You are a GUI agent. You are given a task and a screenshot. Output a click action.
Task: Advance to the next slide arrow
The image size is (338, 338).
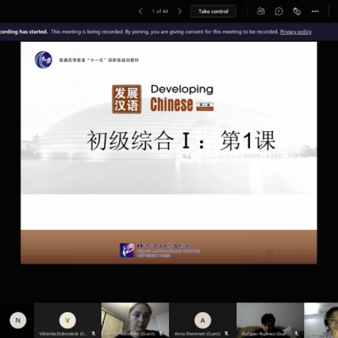[180, 11]
